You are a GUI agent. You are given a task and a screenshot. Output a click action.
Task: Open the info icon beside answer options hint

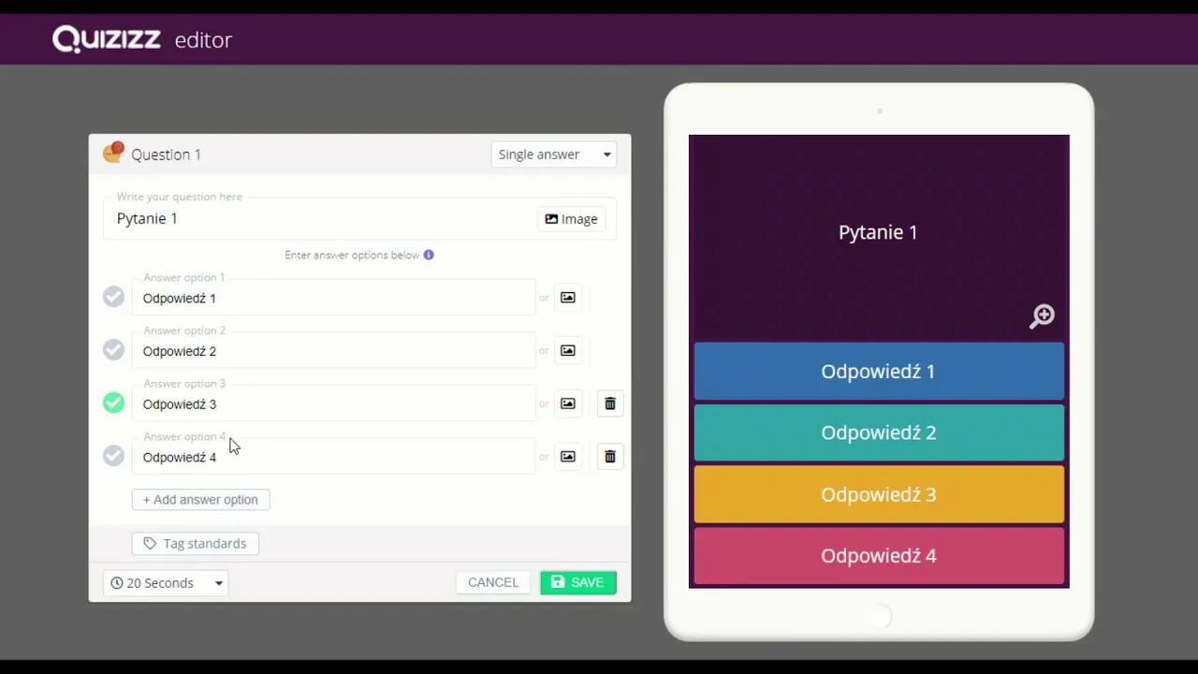(429, 255)
